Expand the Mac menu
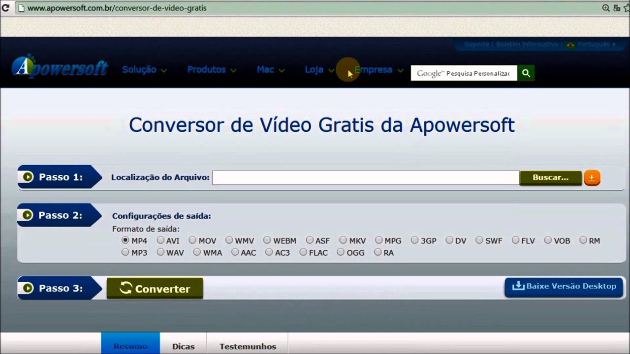The image size is (630, 354). point(271,70)
